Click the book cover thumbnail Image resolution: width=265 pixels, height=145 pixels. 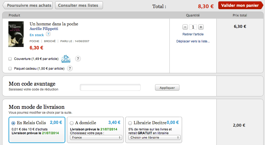point(16,34)
